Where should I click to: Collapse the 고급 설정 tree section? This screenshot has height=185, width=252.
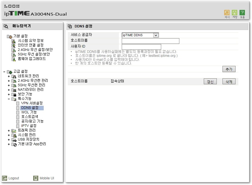[4, 72]
